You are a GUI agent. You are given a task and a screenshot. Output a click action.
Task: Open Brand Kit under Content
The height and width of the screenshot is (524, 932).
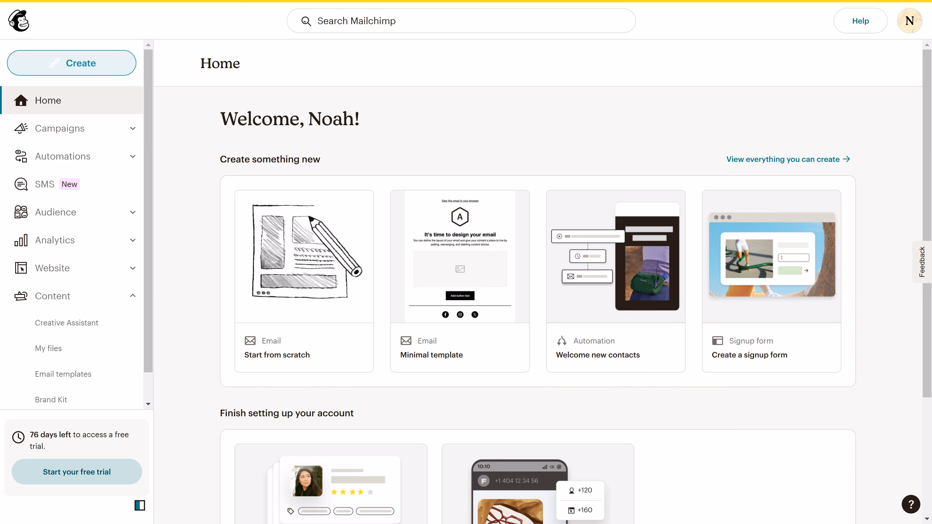tap(51, 399)
